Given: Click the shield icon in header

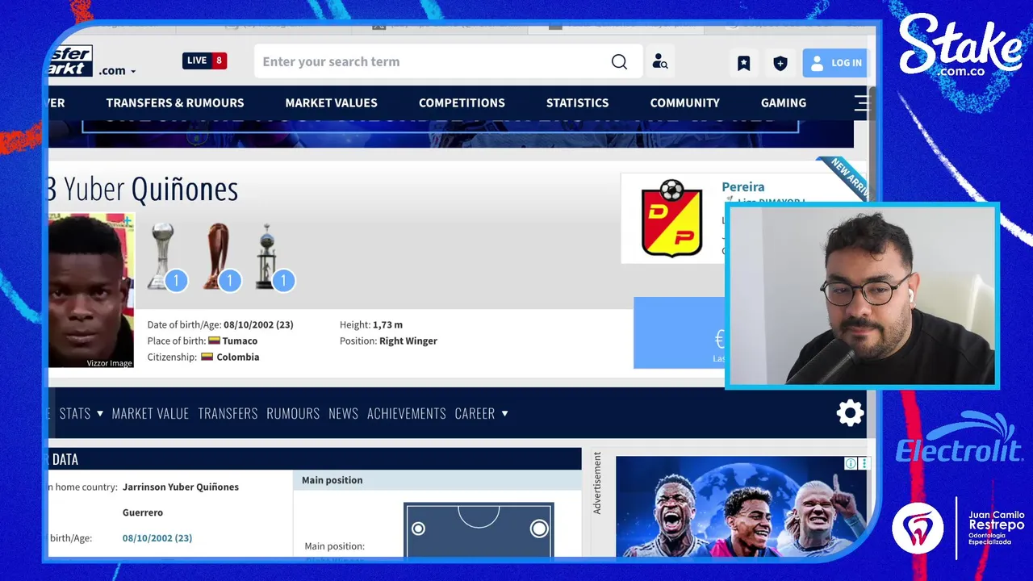Looking at the screenshot, I should (x=780, y=63).
